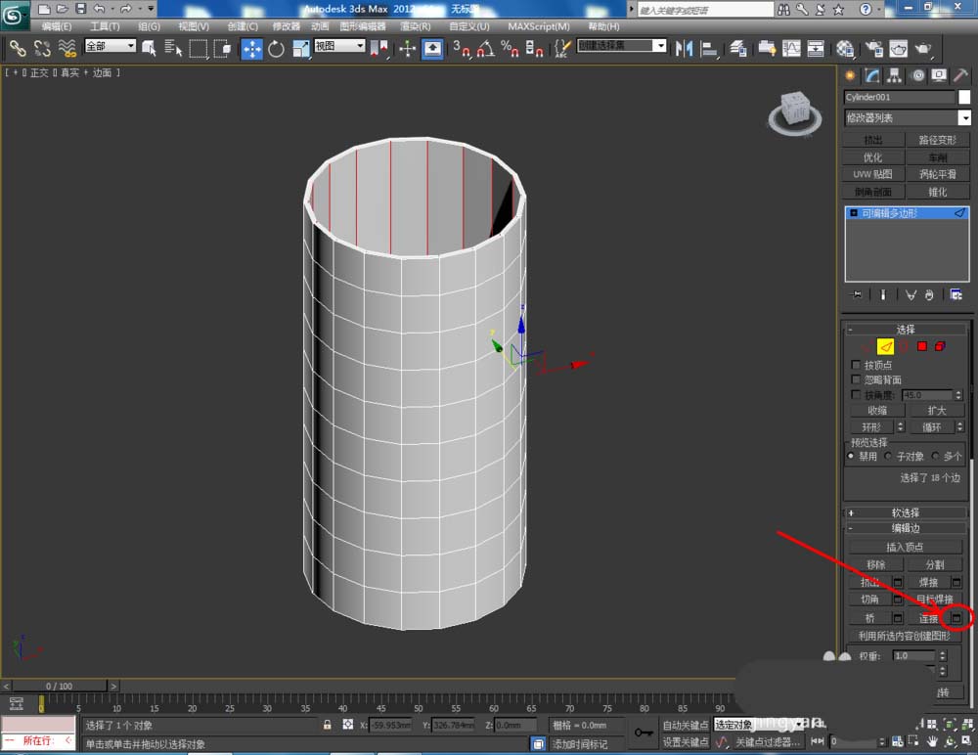The width and height of the screenshot is (978, 755).
Task: Open the 渲染(R) menu
Action: 418,26
